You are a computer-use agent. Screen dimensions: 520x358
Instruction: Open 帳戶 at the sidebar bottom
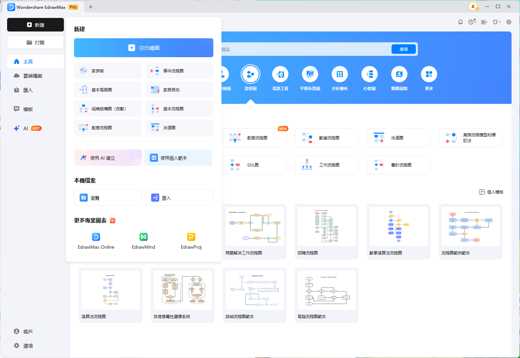(x=36, y=332)
